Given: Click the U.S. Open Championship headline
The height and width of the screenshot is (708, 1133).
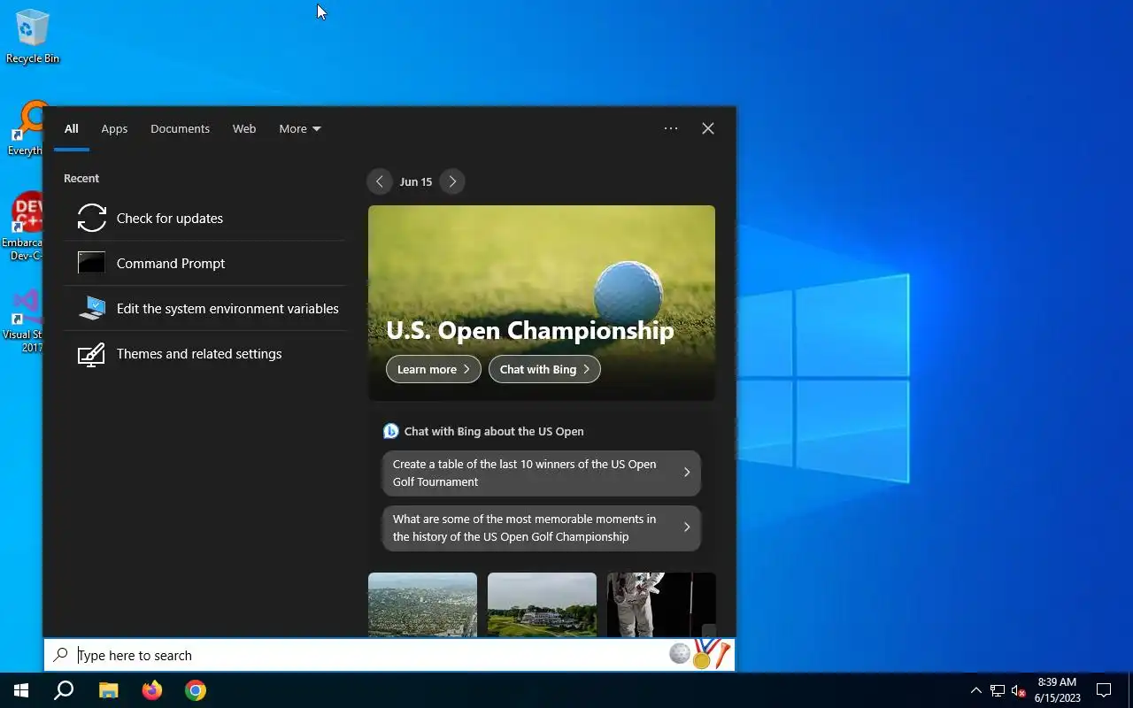Looking at the screenshot, I should 530,330.
